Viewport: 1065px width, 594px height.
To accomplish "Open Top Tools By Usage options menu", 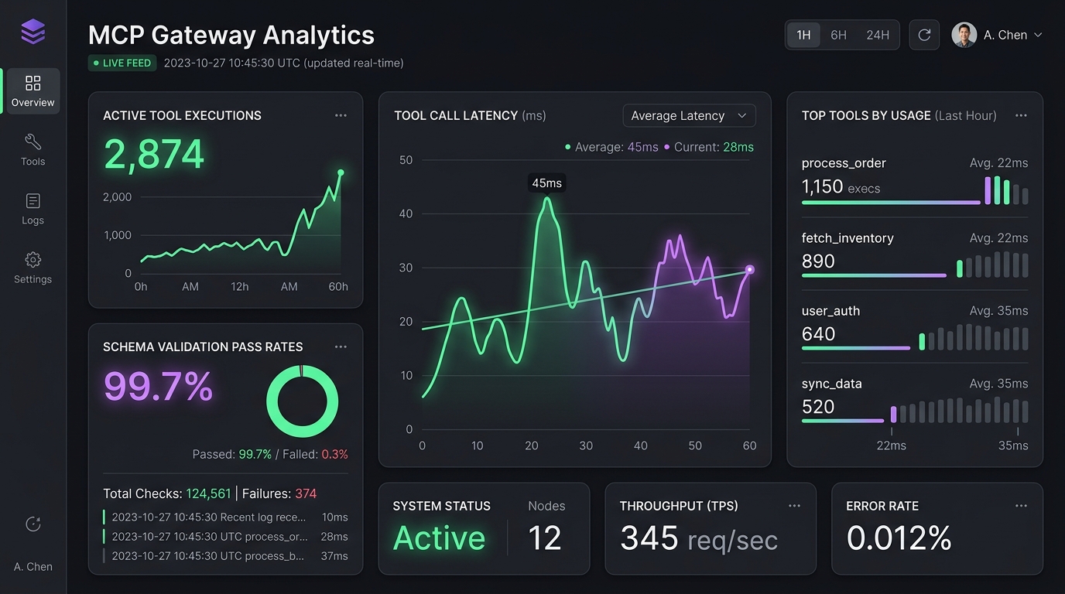I will [1021, 115].
